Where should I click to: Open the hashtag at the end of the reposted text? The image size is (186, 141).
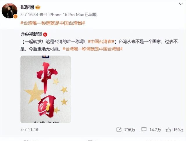click(93, 49)
